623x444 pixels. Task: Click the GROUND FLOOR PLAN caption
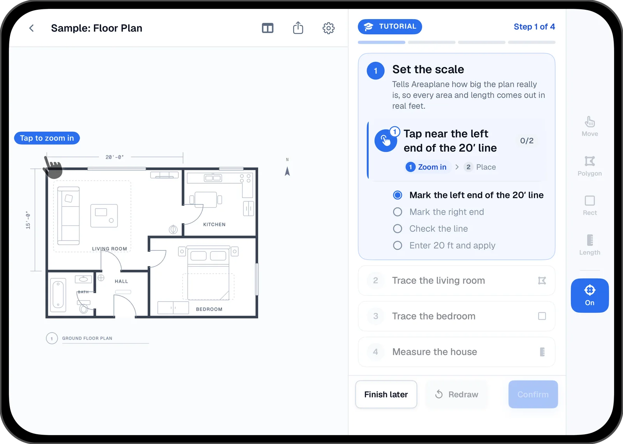tap(87, 338)
